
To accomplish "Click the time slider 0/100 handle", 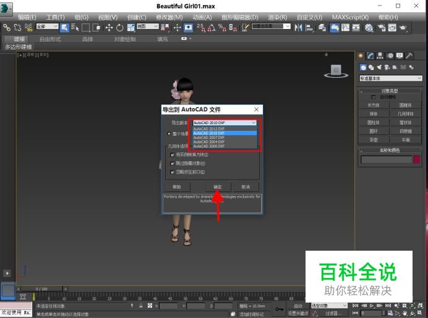I will [42, 289].
